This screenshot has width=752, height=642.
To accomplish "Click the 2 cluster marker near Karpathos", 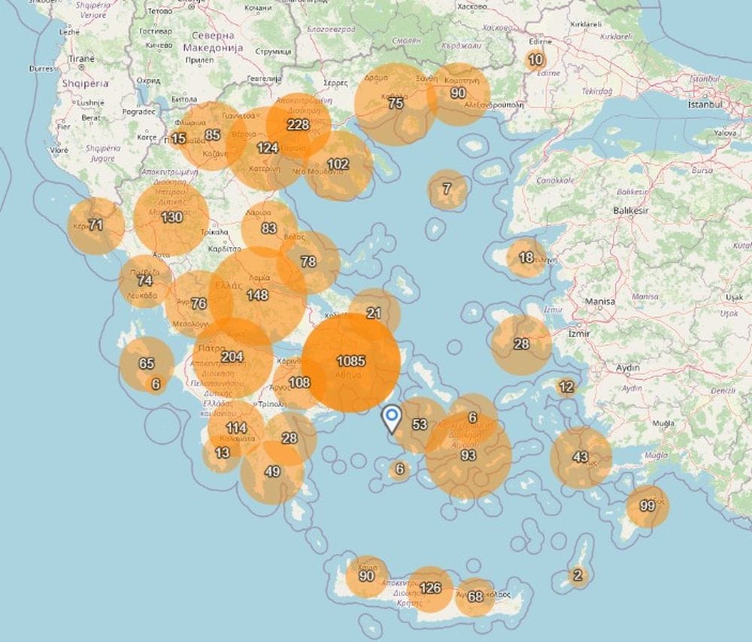I will point(577,574).
